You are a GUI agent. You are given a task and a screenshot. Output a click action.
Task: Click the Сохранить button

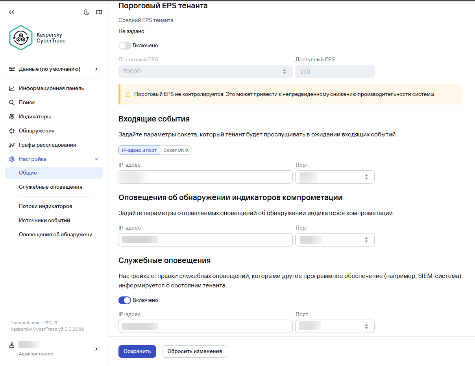tap(137, 351)
